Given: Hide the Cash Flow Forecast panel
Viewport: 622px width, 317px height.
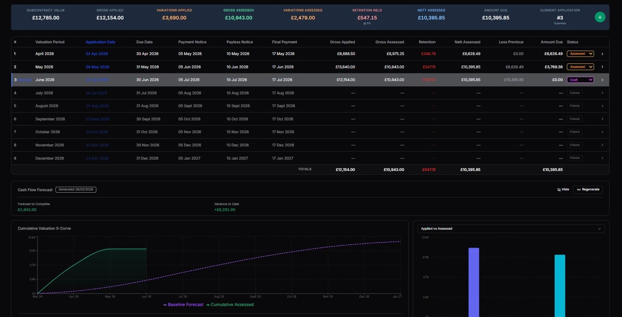Looking at the screenshot, I should click(563, 190).
